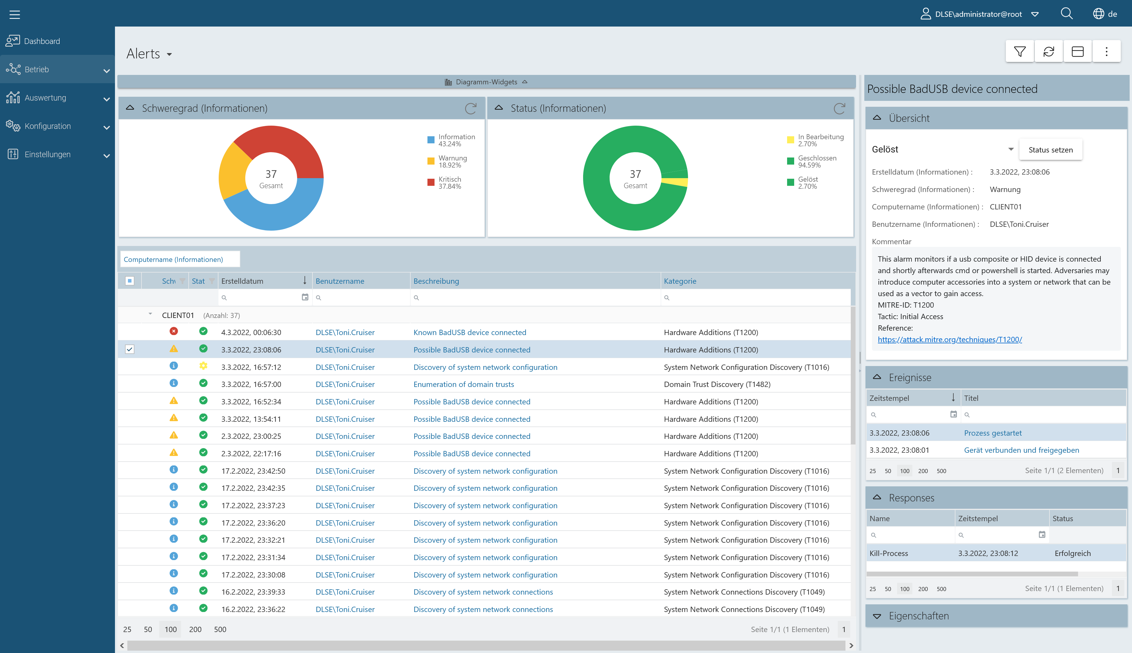Expand the Eigenschaften panel
Viewport: 1132px width, 653px height.
tap(877, 616)
